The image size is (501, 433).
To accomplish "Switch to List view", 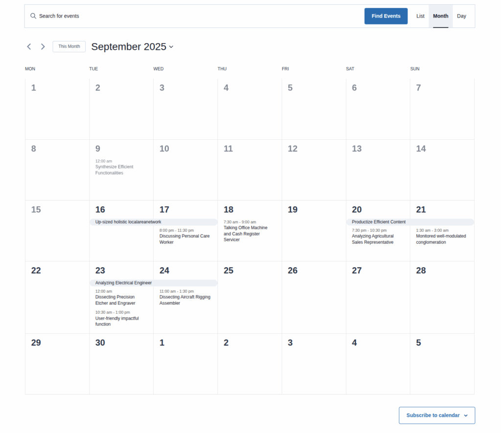I will [420, 16].
